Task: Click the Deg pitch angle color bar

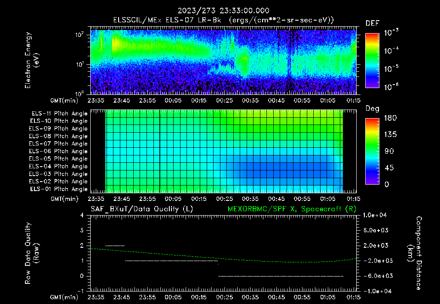Action: coord(372,151)
